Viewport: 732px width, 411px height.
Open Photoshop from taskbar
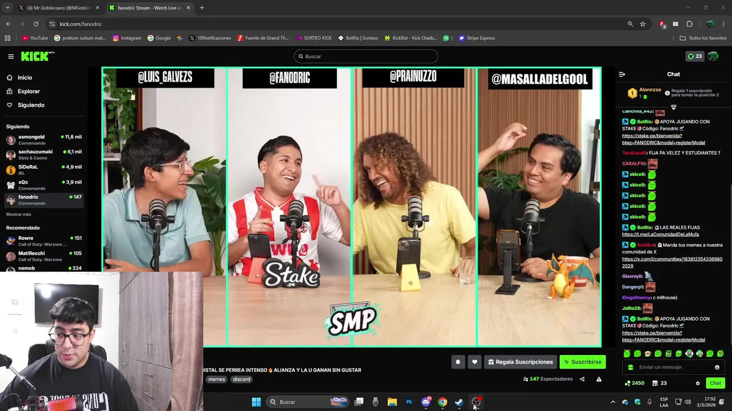coord(409,402)
